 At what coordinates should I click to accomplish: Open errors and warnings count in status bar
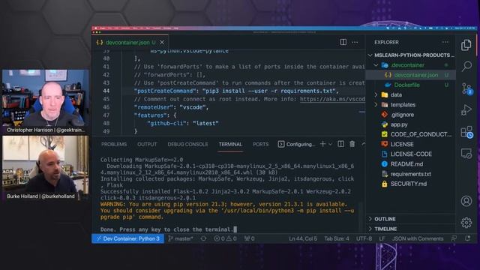[225, 238]
